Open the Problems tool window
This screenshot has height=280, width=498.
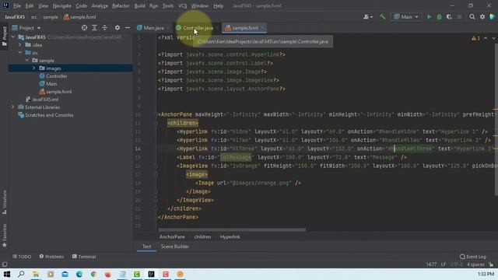(x=51, y=257)
